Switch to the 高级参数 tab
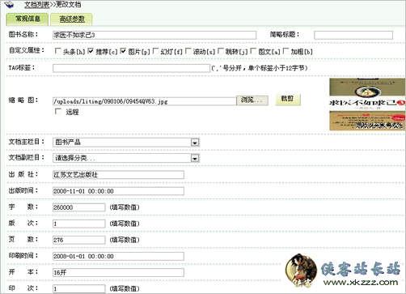This screenshot has width=406, height=294. [x=72, y=19]
